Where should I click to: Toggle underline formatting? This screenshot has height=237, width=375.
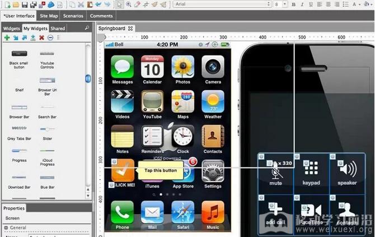pos(311,4)
